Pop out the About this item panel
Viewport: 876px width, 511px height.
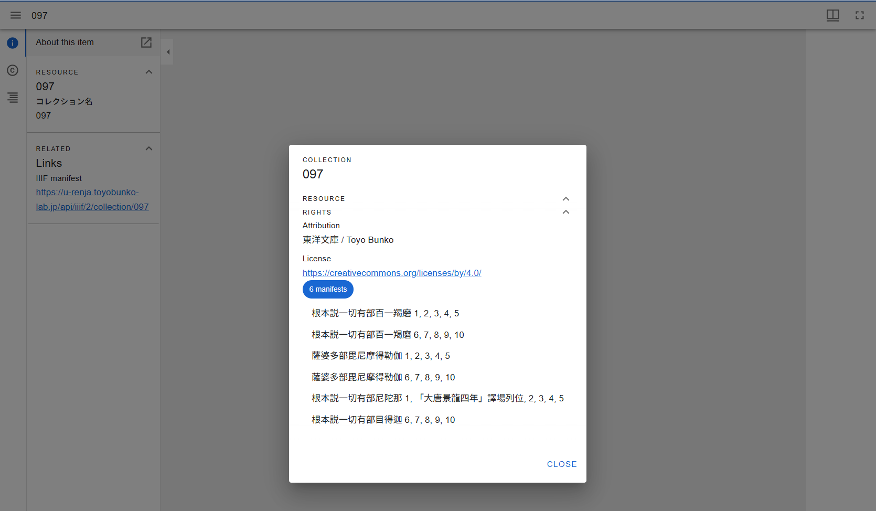tap(146, 42)
